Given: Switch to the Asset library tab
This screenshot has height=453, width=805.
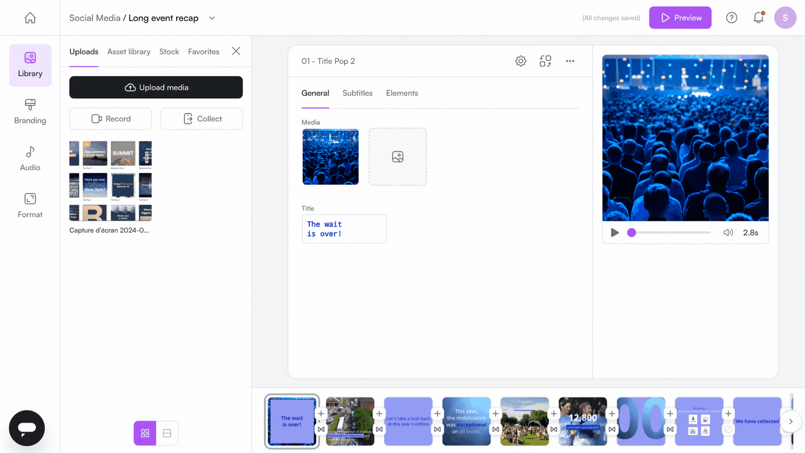Looking at the screenshot, I should click(129, 52).
